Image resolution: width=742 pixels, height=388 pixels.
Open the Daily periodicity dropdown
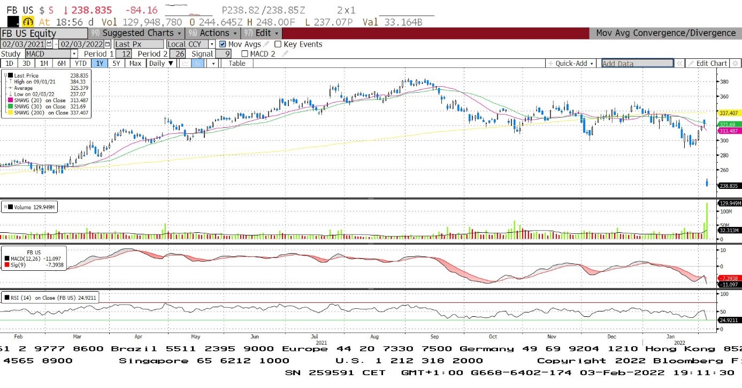tap(161, 63)
